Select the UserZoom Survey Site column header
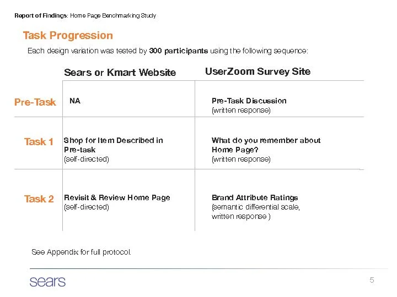Screen dimensions: 397x297 click(x=257, y=71)
